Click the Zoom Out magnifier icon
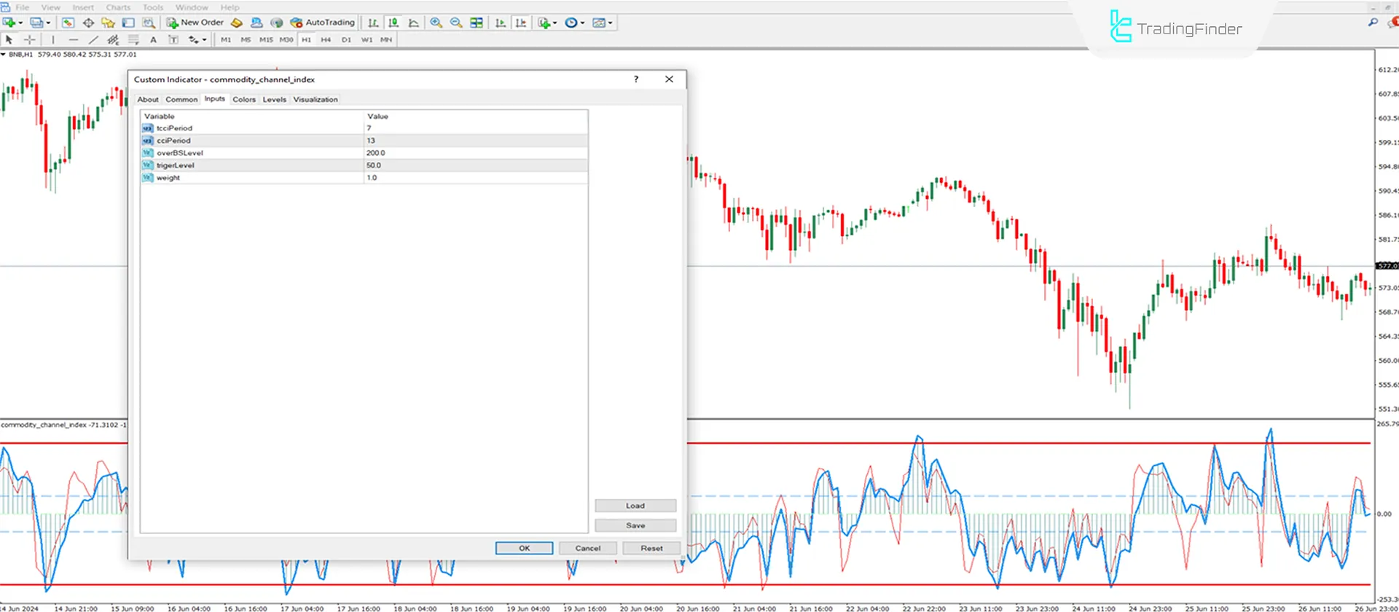The width and height of the screenshot is (1399, 612). point(456,23)
